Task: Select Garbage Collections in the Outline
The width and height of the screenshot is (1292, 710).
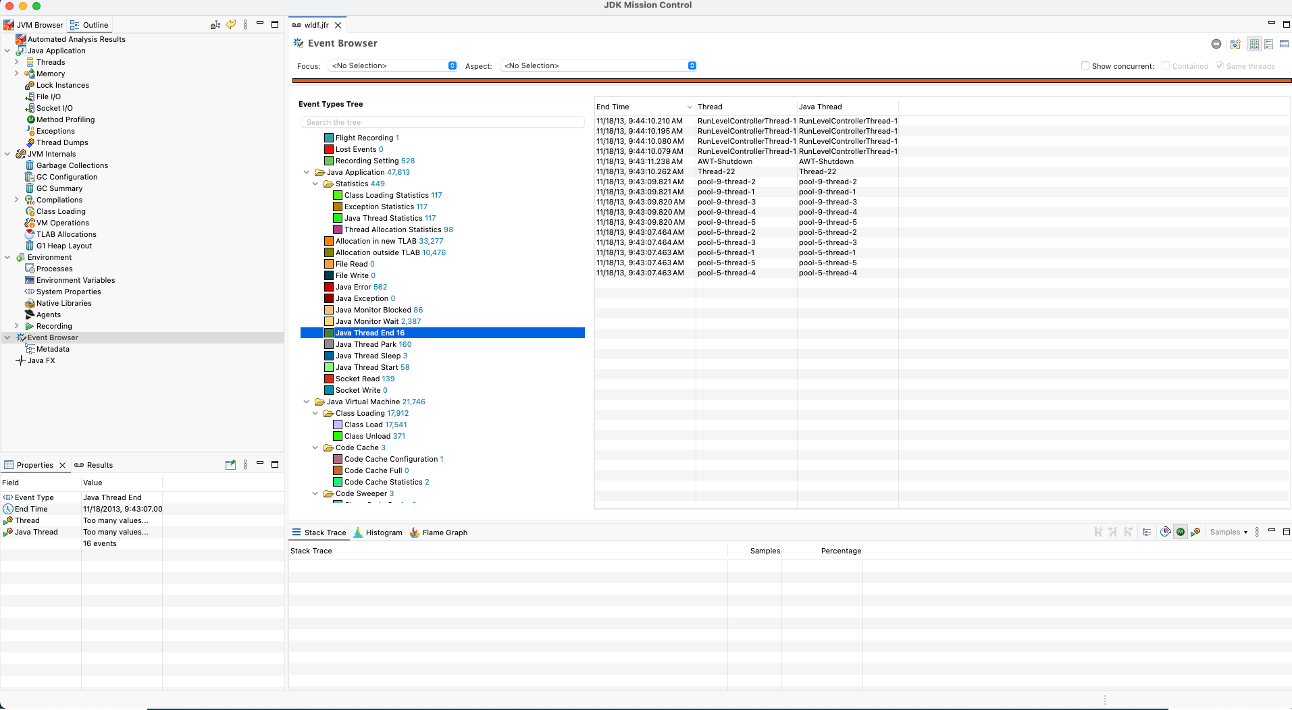Action: [x=72, y=165]
